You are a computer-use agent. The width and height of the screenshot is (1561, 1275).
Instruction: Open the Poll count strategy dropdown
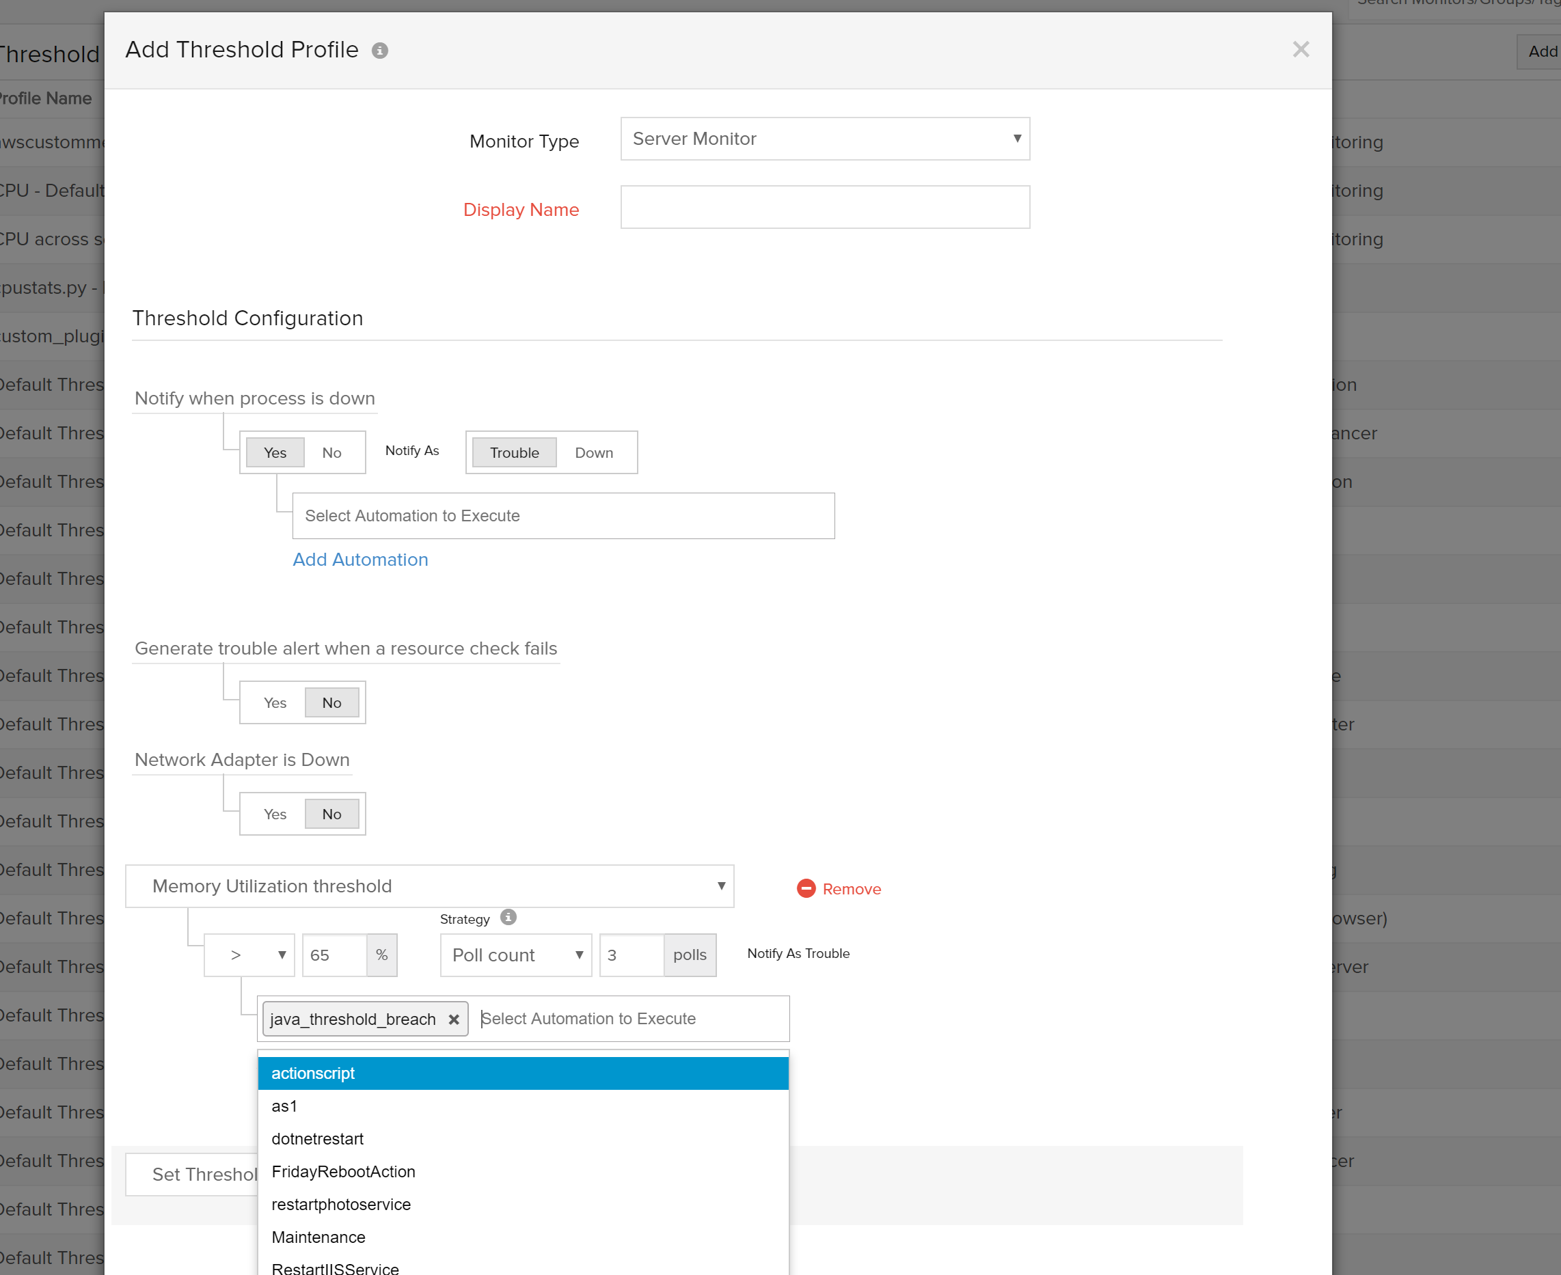click(x=516, y=955)
